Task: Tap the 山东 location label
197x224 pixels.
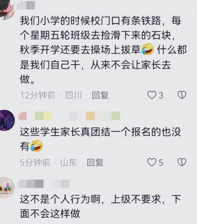Action: (x=69, y=163)
